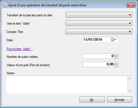Click the 'Pour le titre "cible" :' link

pyautogui.click(x=20, y=49)
